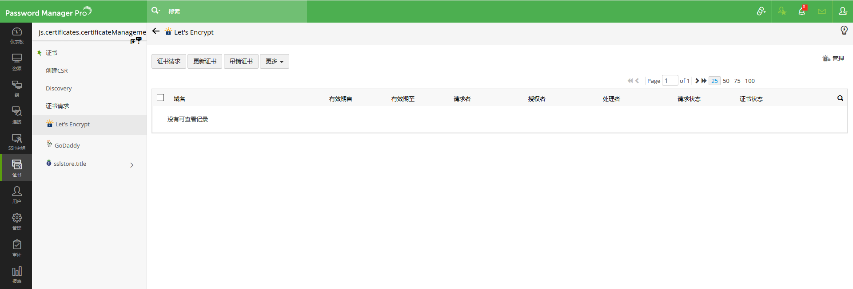Open the 管理 admin gear sidebar icon
Viewport: 853px width, 289px height.
[x=16, y=222]
